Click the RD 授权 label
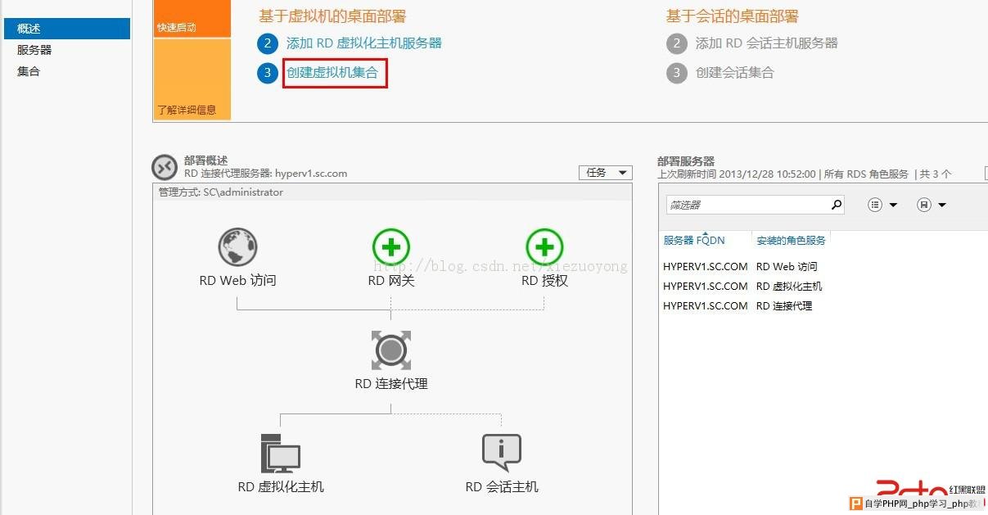This screenshot has height=515, width=988. tap(544, 281)
